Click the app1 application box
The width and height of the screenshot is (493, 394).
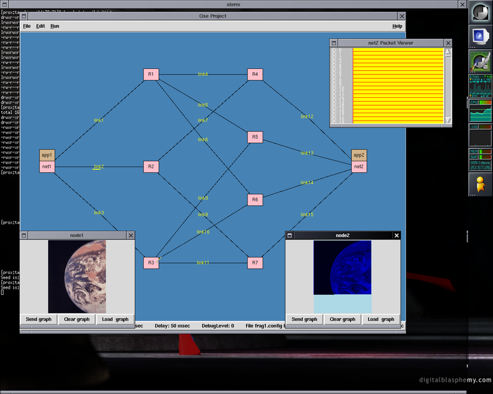47,155
